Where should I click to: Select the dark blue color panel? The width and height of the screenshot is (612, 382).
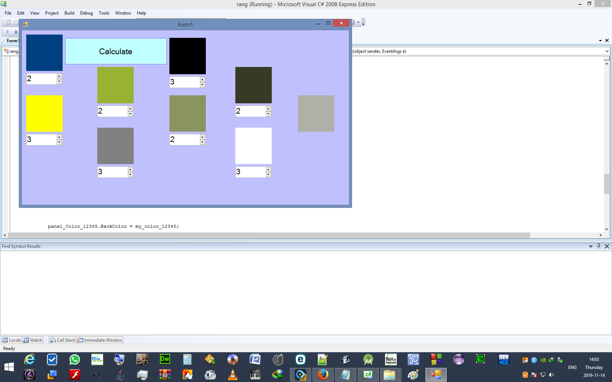(x=44, y=53)
